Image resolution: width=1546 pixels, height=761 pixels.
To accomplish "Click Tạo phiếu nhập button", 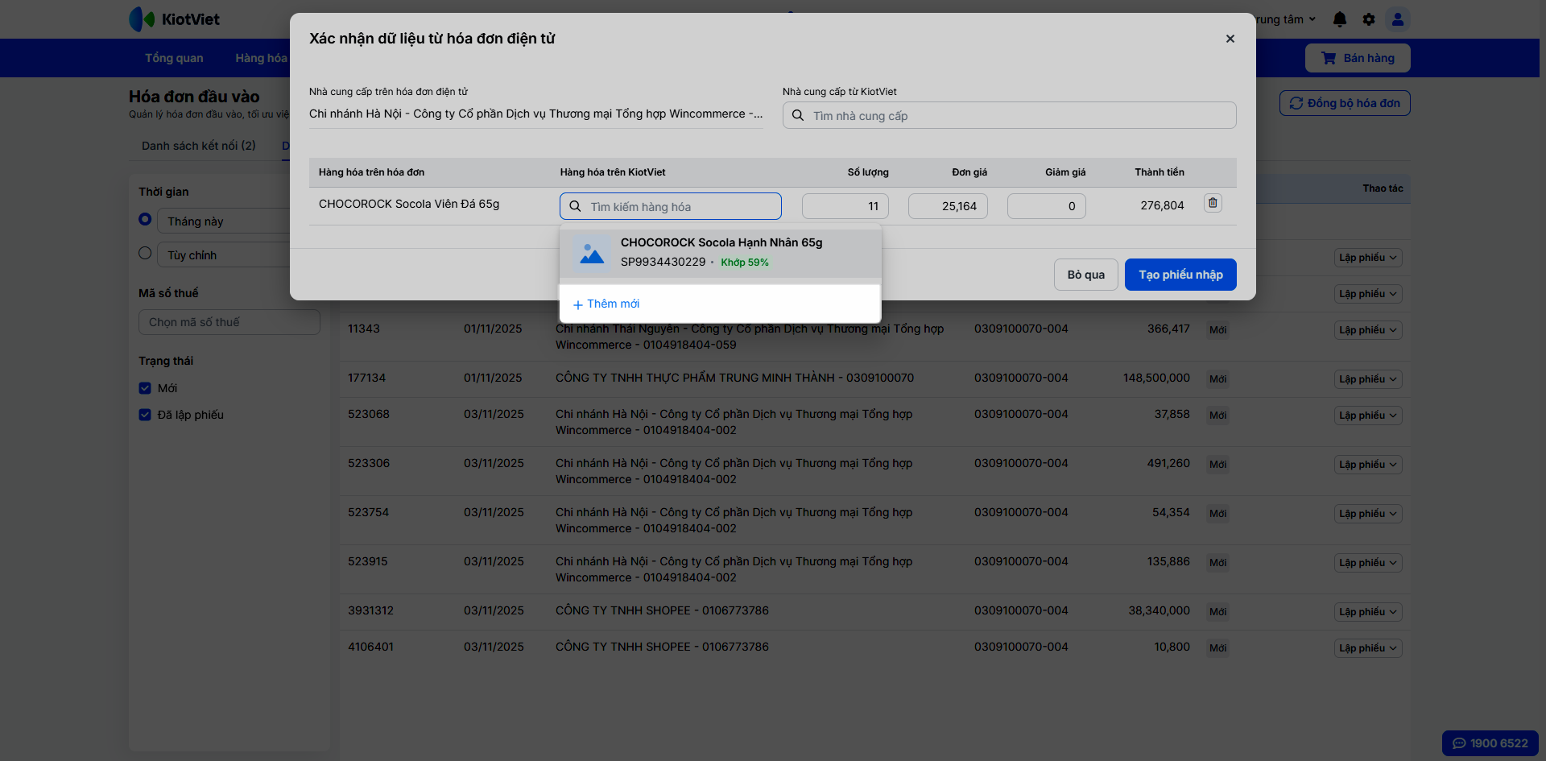I will [x=1180, y=275].
